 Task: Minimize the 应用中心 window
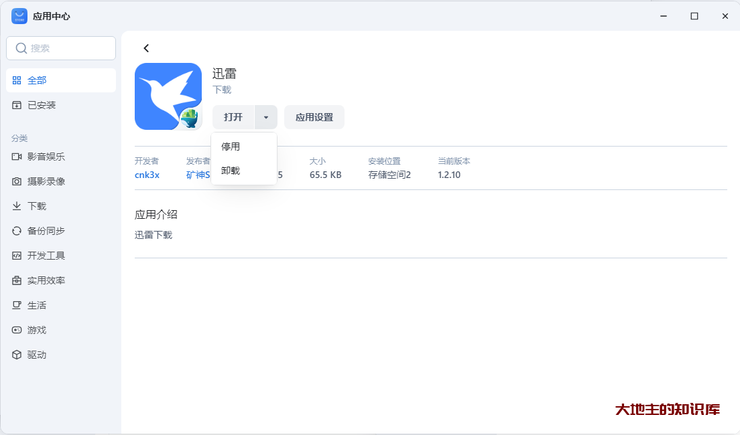pyautogui.click(x=664, y=16)
